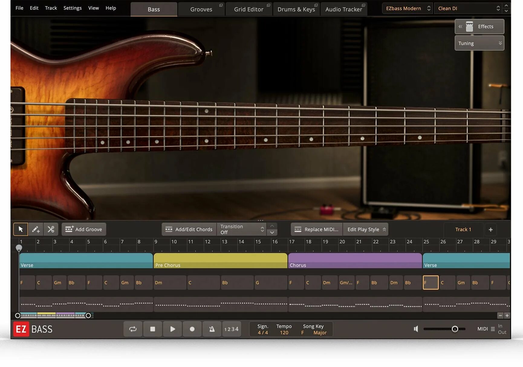This screenshot has width=523, height=367.
Task: Open the Settings menu
Action: pos(73,8)
